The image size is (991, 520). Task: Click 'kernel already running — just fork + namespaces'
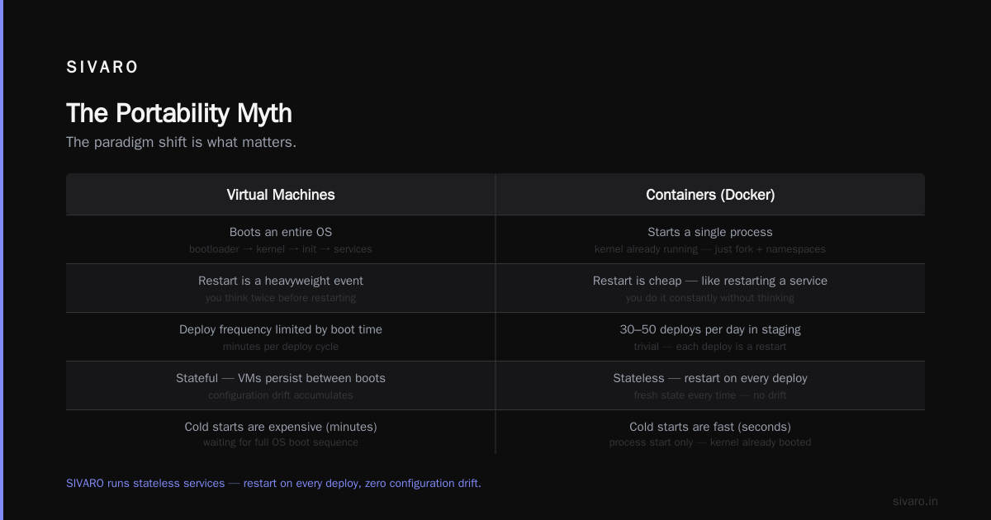pyautogui.click(x=710, y=248)
